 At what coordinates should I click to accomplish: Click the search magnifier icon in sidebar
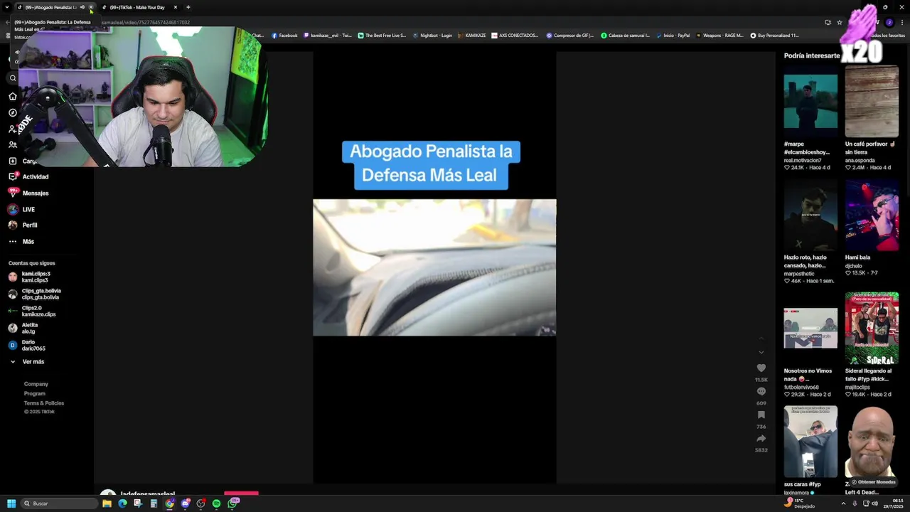click(12, 78)
